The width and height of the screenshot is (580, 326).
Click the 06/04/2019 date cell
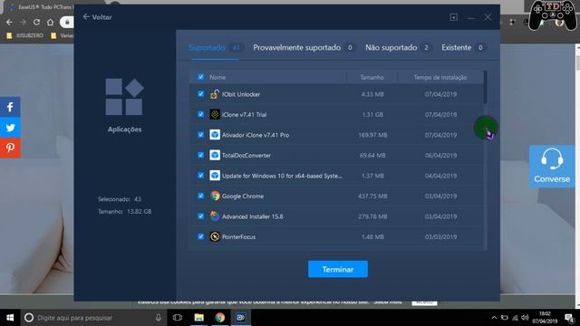click(440, 155)
